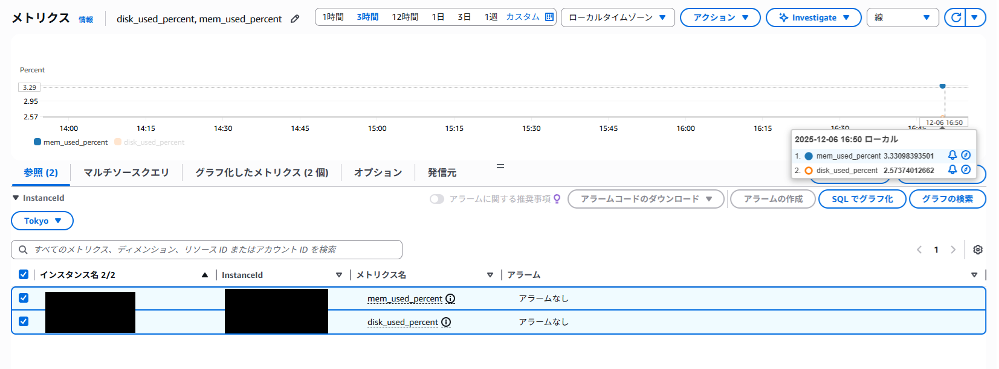
Task: Expand the Tokyo region dropdown
Action: click(x=42, y=221)
